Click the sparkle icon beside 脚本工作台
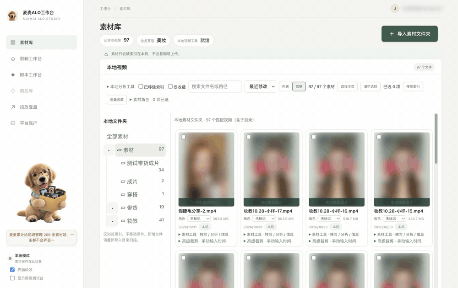 (13, 75)
